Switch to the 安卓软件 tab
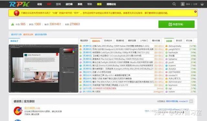Image resolution: width=207 pixels, height=121 pixels. pyautogui.click(x=108, y=41)
